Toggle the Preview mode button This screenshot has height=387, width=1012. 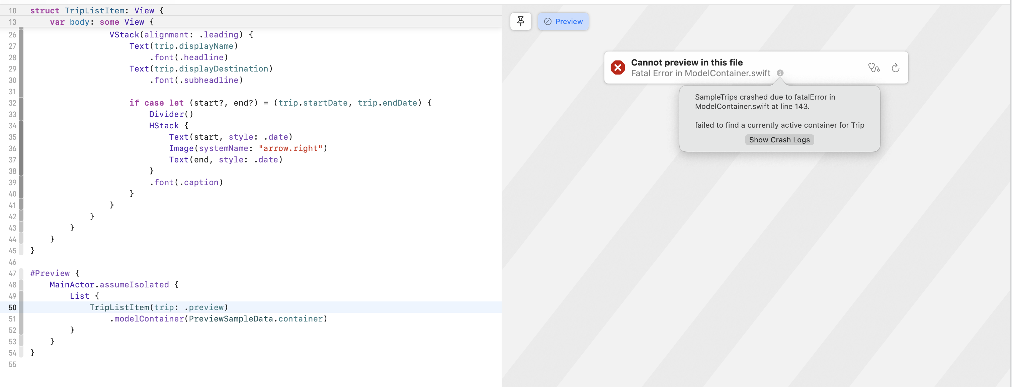[563, 21]
